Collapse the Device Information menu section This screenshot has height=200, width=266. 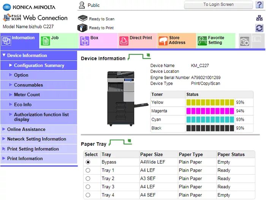click(39, 55)
